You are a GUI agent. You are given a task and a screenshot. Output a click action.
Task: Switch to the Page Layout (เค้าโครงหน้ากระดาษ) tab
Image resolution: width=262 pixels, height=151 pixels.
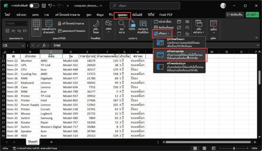(x=68, y=15)
